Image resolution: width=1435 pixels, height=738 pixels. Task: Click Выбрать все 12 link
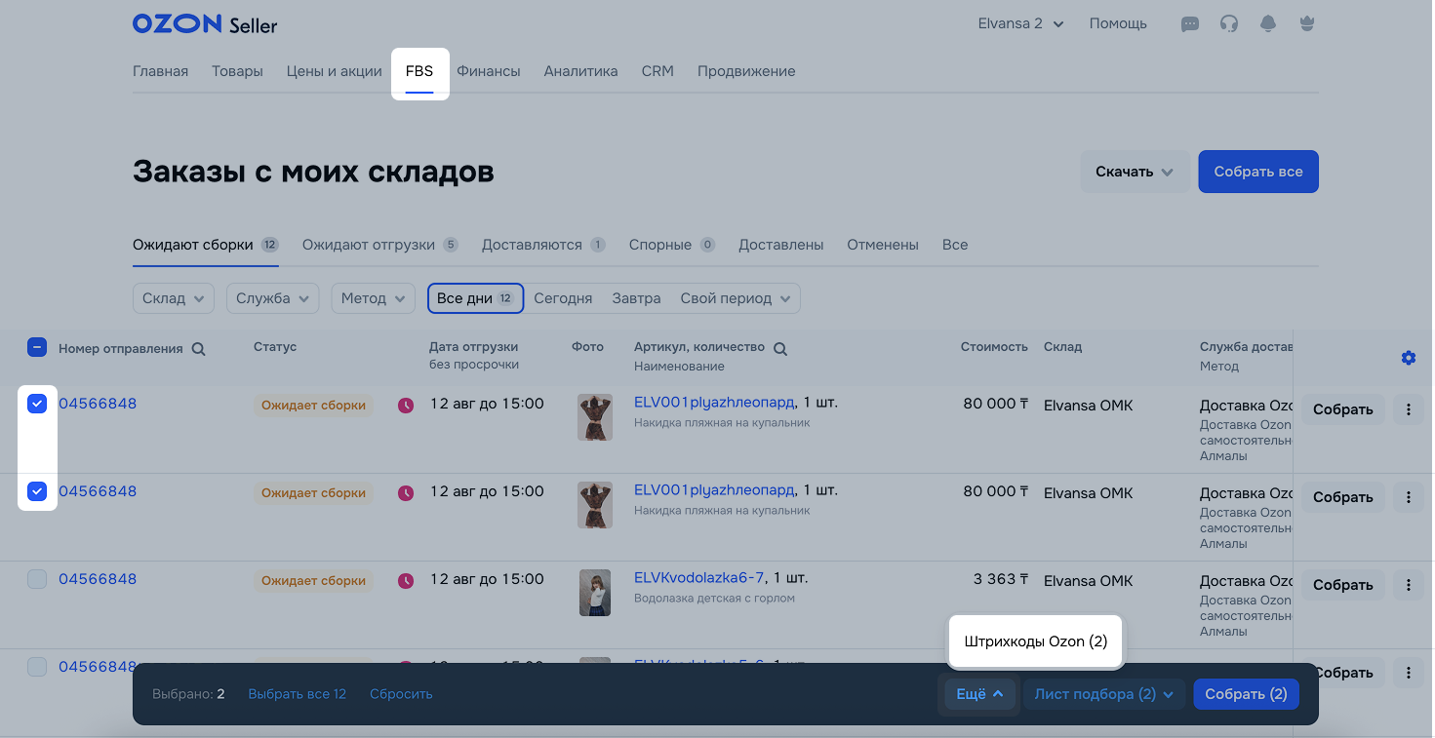(x=298, y=694)
